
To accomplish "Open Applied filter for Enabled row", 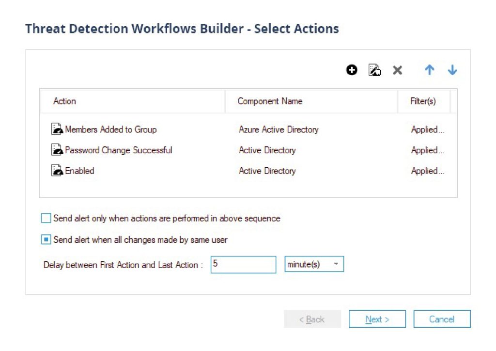I will [x=428, y=171].
